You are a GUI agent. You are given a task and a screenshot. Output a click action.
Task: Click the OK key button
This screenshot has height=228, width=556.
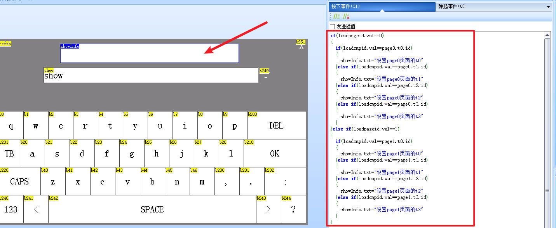[274, 153]
